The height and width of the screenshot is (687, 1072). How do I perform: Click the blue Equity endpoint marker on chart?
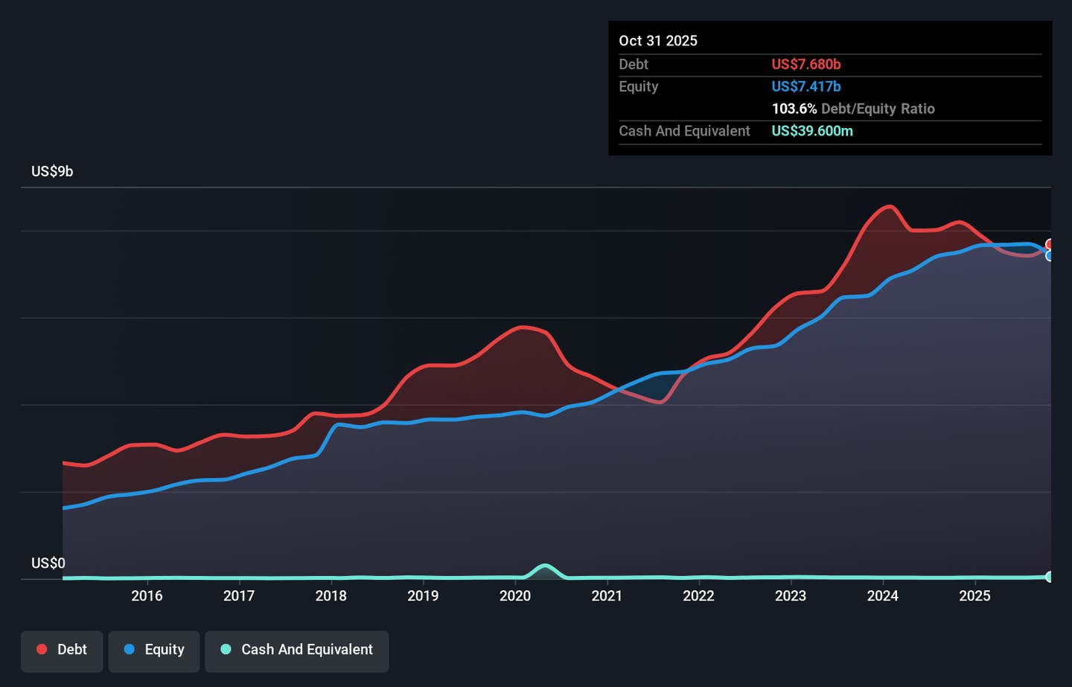1050,255
